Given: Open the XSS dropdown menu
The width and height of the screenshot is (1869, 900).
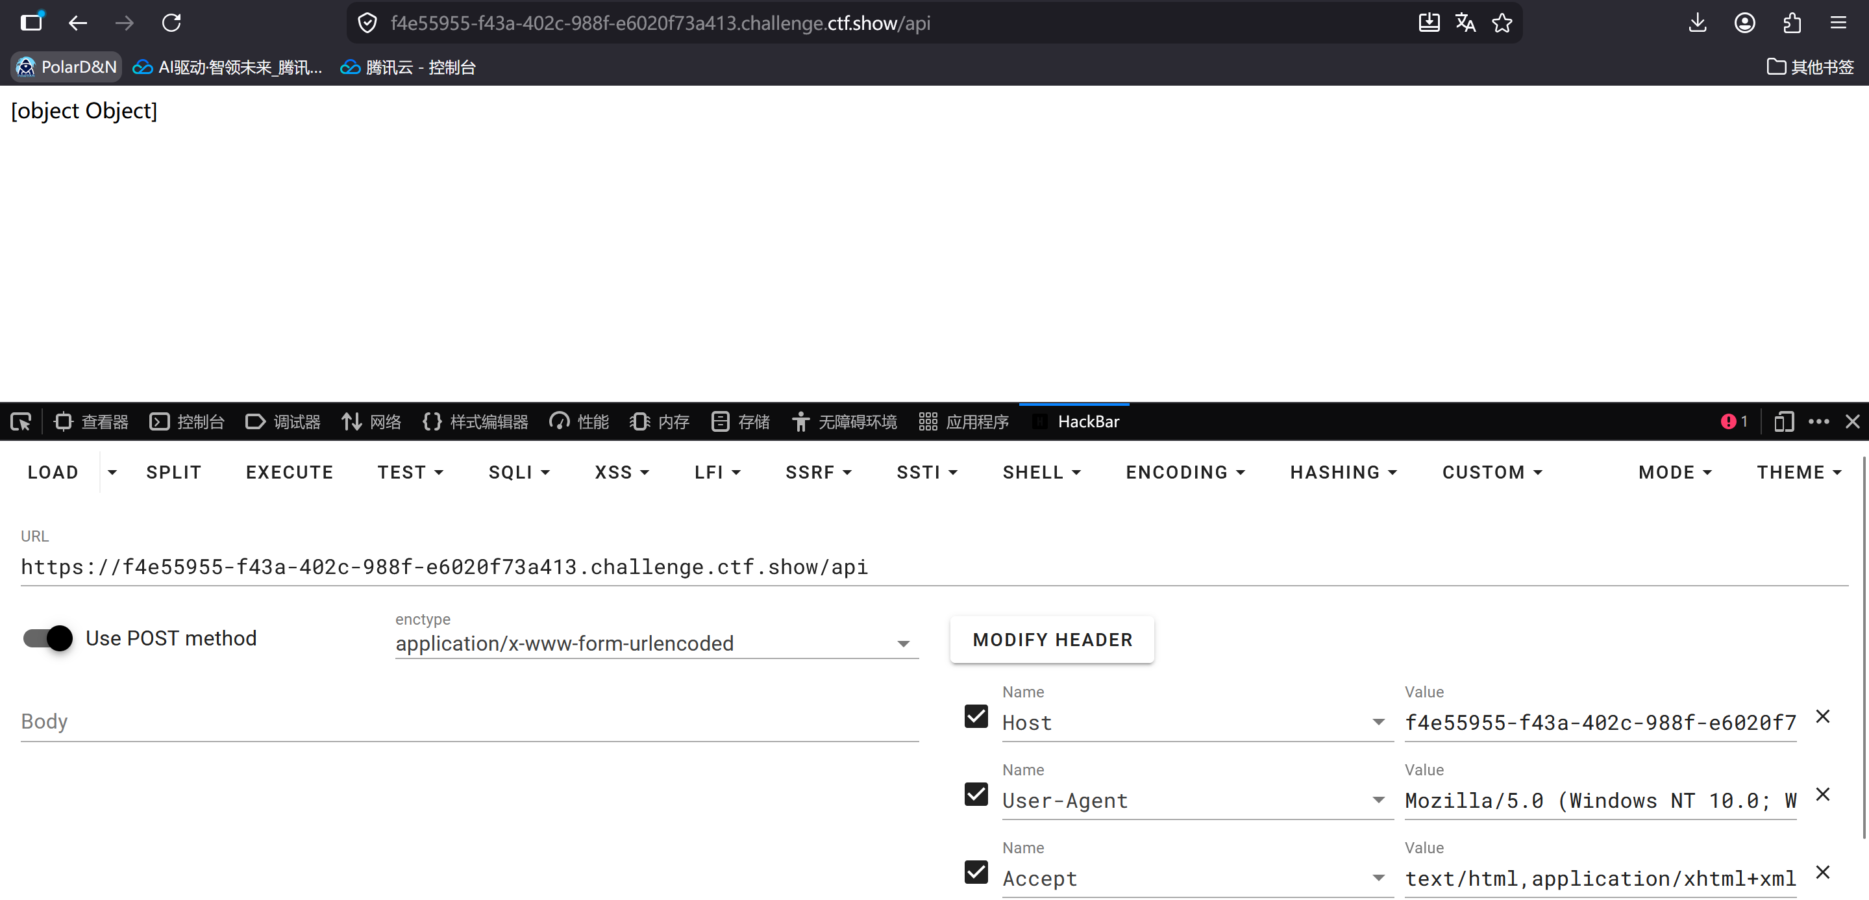Looking at the screenshot, I should (x=623, y=473).
